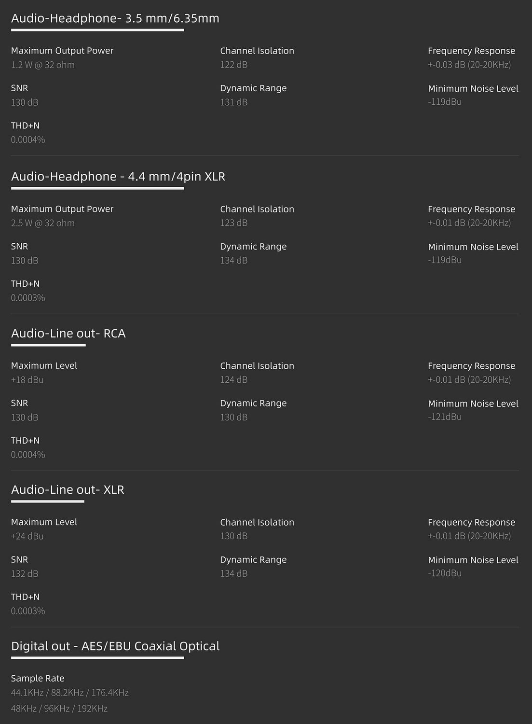Select the Audio-Headphone 4.4 mm/4pin XLR heading
The image size is (532, 724).
pyautogui.click(x=118, y=177)
